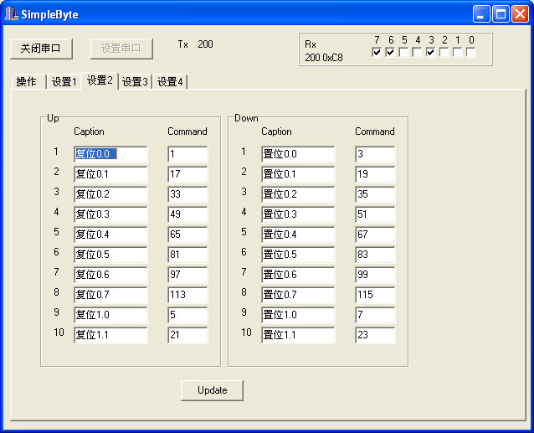Click Down caption field 置位0.7
Viewport: 534px width, 433px height.
point(298,295)
